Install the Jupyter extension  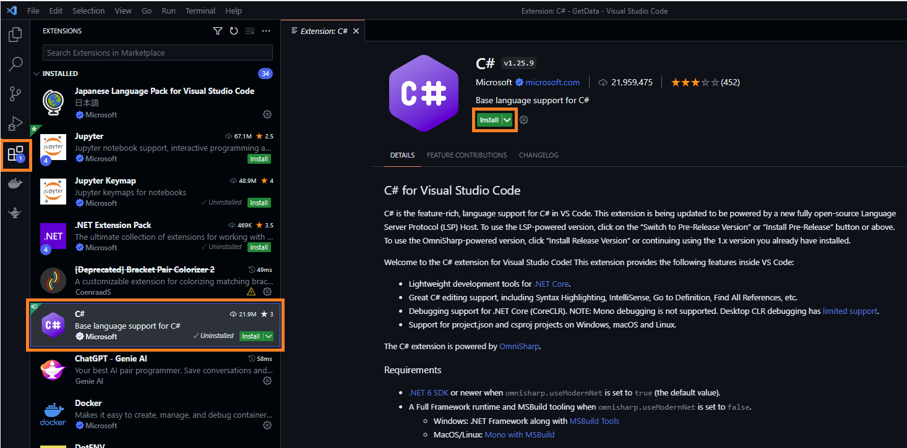(x=259, y=159)
